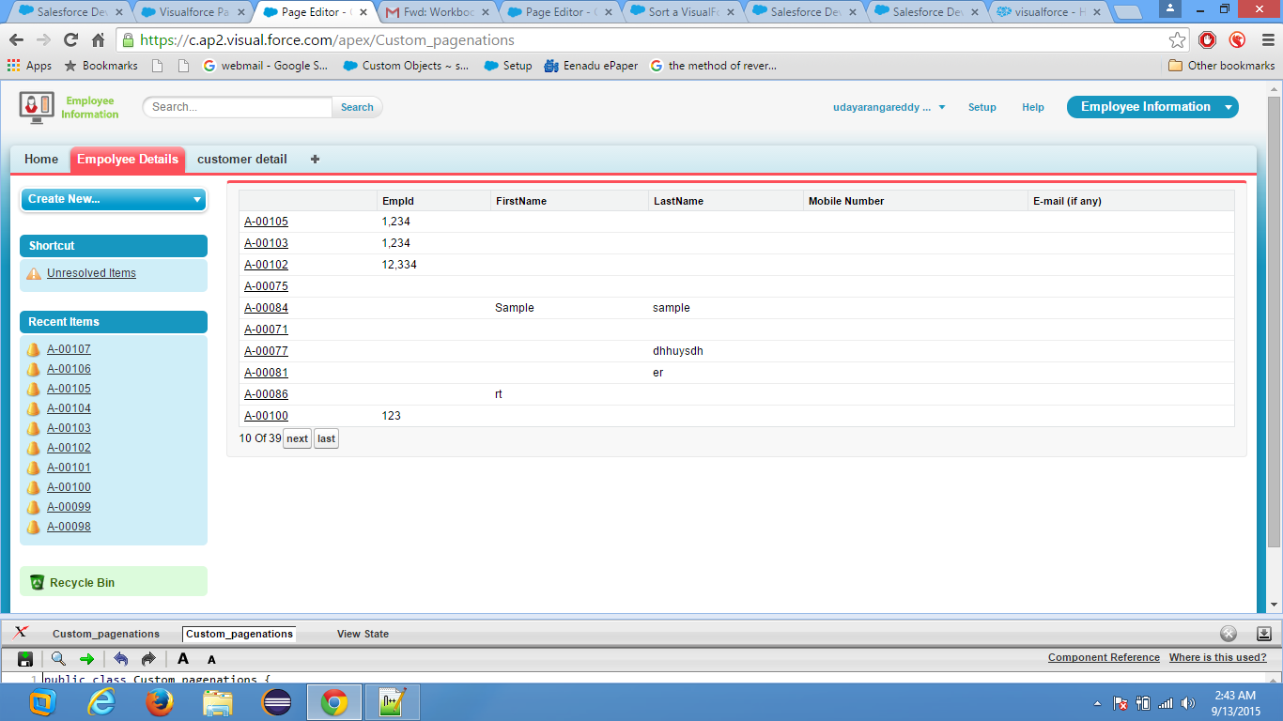The width and height of the screenshot is (1283, 721).
Task: Open the Other bookmarks folder
Action: [x=1221, y=66]
